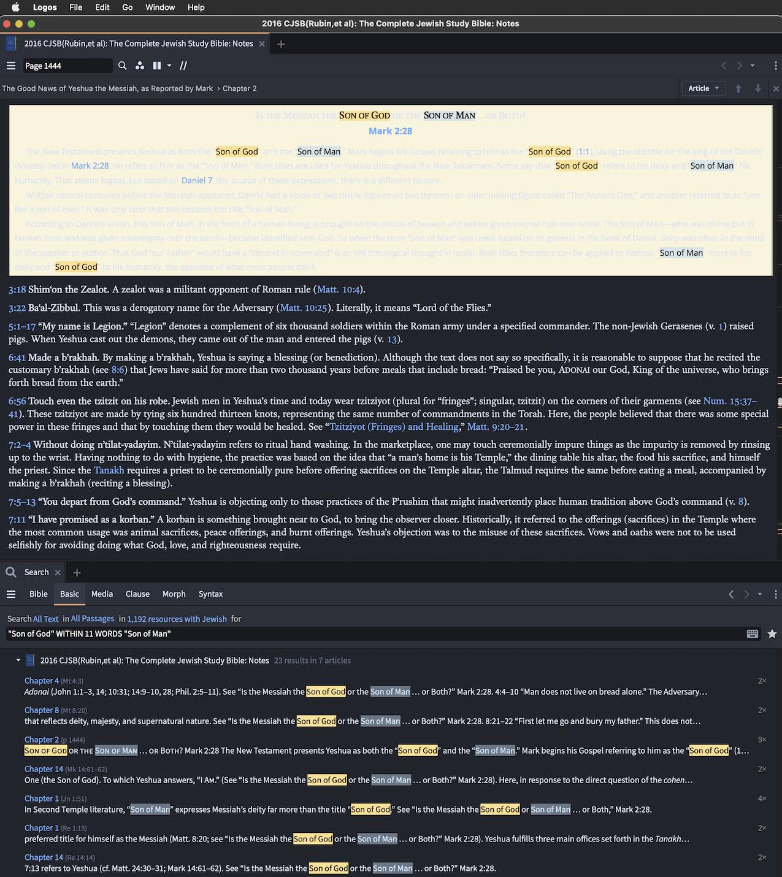Open the resource panel hamburger menu beside Page 1444
This screenshot has width=782, height=877.
10,66
